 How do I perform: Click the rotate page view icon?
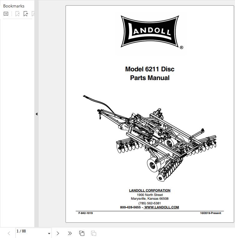click(82, 233)
